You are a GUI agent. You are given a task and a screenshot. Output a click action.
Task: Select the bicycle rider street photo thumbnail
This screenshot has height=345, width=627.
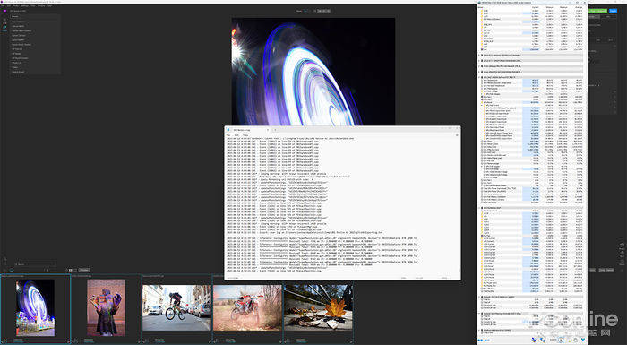[x=176, y=307]
